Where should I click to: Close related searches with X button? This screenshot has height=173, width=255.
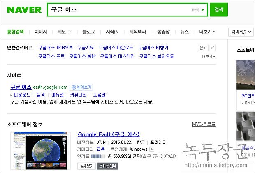(212, 48)
